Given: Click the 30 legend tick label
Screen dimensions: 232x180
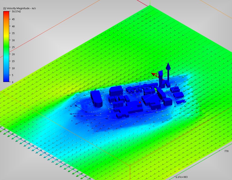Looking at the screenshot, I should point(13,40).
